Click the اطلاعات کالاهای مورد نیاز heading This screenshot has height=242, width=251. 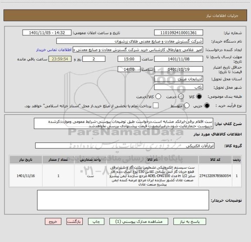[x=217, y=134]
